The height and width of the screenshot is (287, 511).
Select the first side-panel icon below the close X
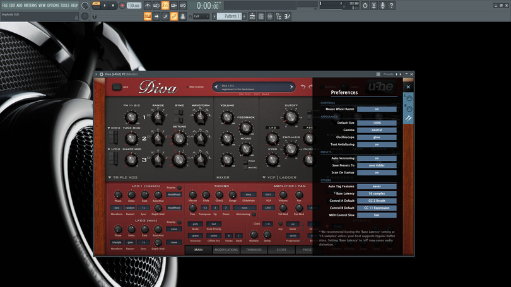[x=409, y=98]
